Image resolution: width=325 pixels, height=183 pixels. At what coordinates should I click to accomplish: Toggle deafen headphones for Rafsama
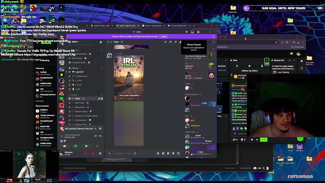point(93,153)
